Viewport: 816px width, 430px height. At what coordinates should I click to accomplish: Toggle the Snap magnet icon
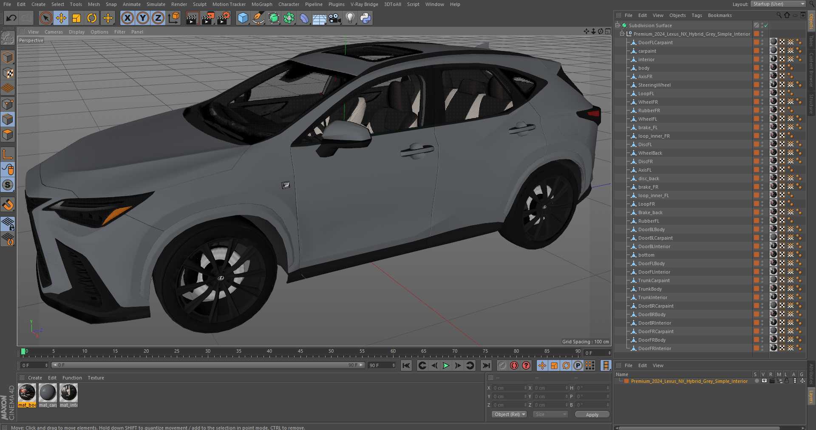tap(8, 205)
